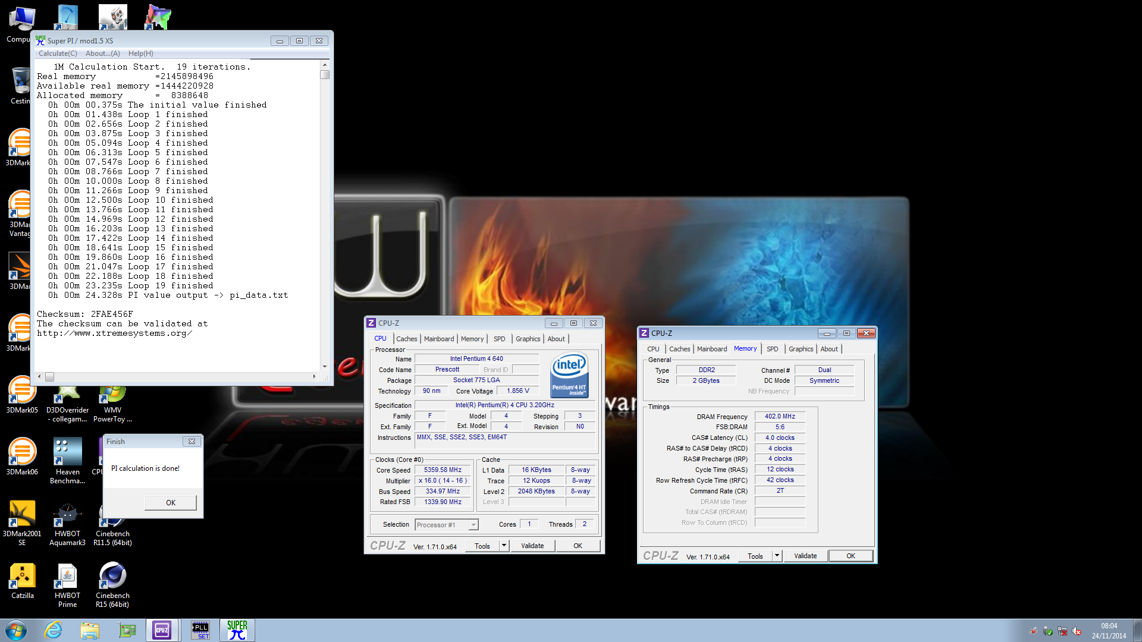Click Tools button in right CPU-Z
Screen dimensions: 1142x642
755,556
